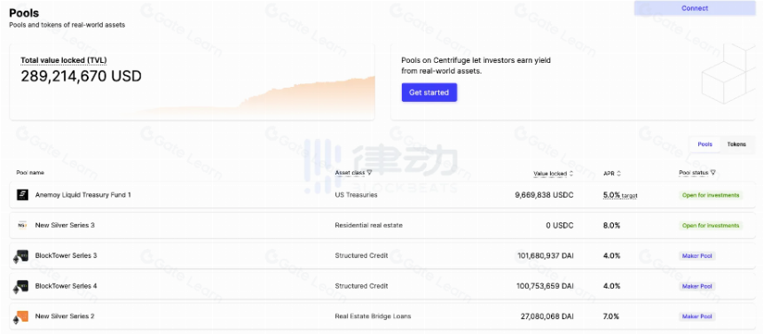Click the Total value locked (TVL) label
763x334 pixels.
(x=64, y=60)
